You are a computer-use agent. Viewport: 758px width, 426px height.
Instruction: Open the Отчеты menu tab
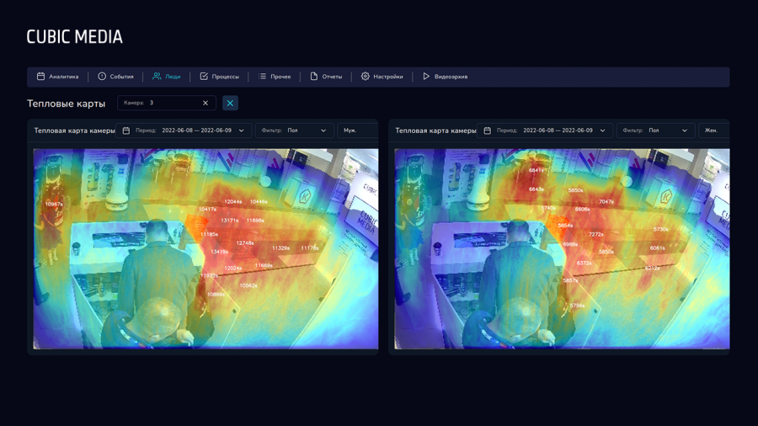326,77
